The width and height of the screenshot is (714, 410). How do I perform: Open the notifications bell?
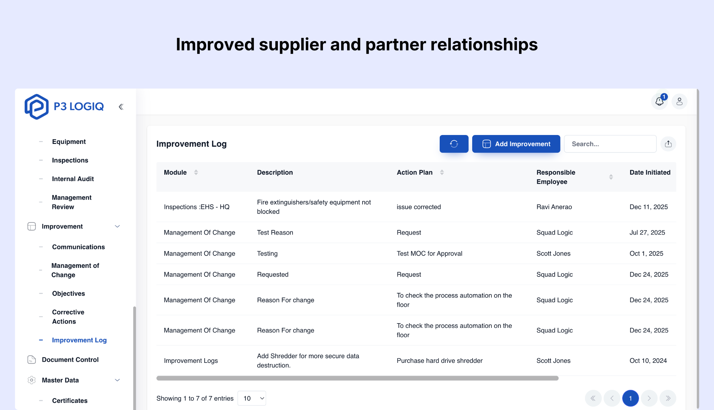tap(659, 102)
